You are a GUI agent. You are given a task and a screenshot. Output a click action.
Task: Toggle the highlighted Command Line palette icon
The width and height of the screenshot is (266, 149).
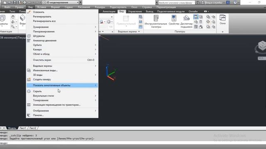[196, 17]
